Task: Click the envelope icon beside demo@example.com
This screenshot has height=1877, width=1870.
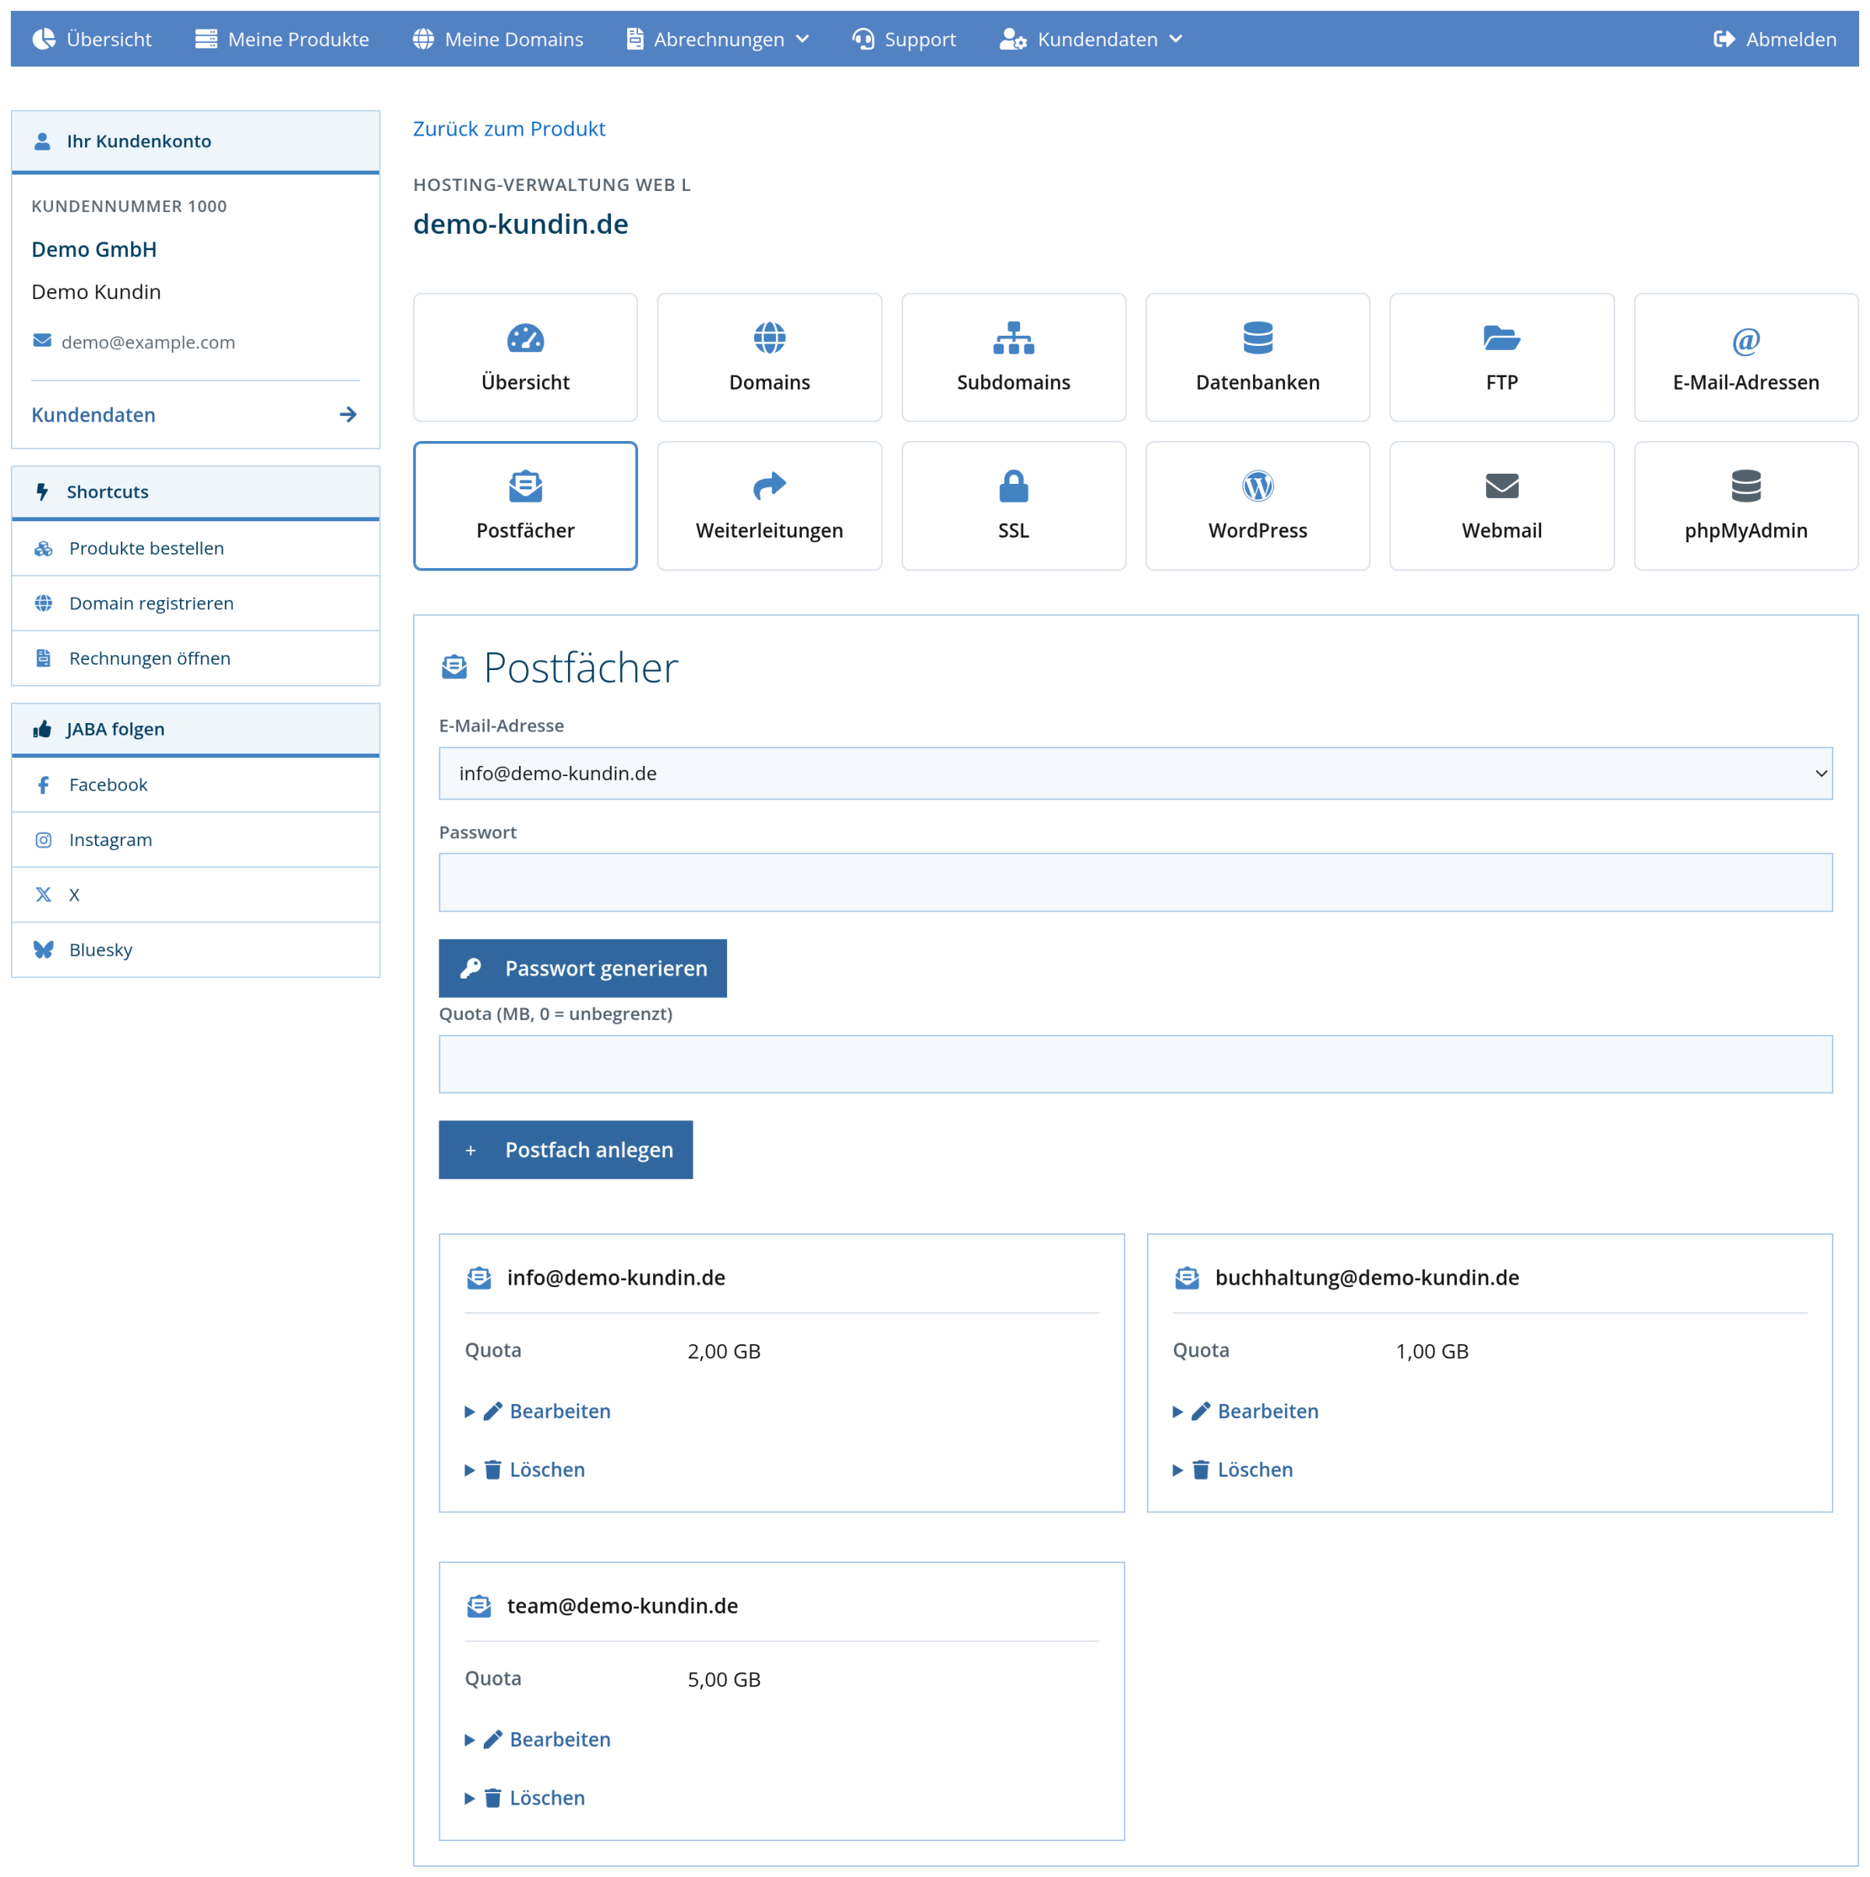Action: (42, 340)
